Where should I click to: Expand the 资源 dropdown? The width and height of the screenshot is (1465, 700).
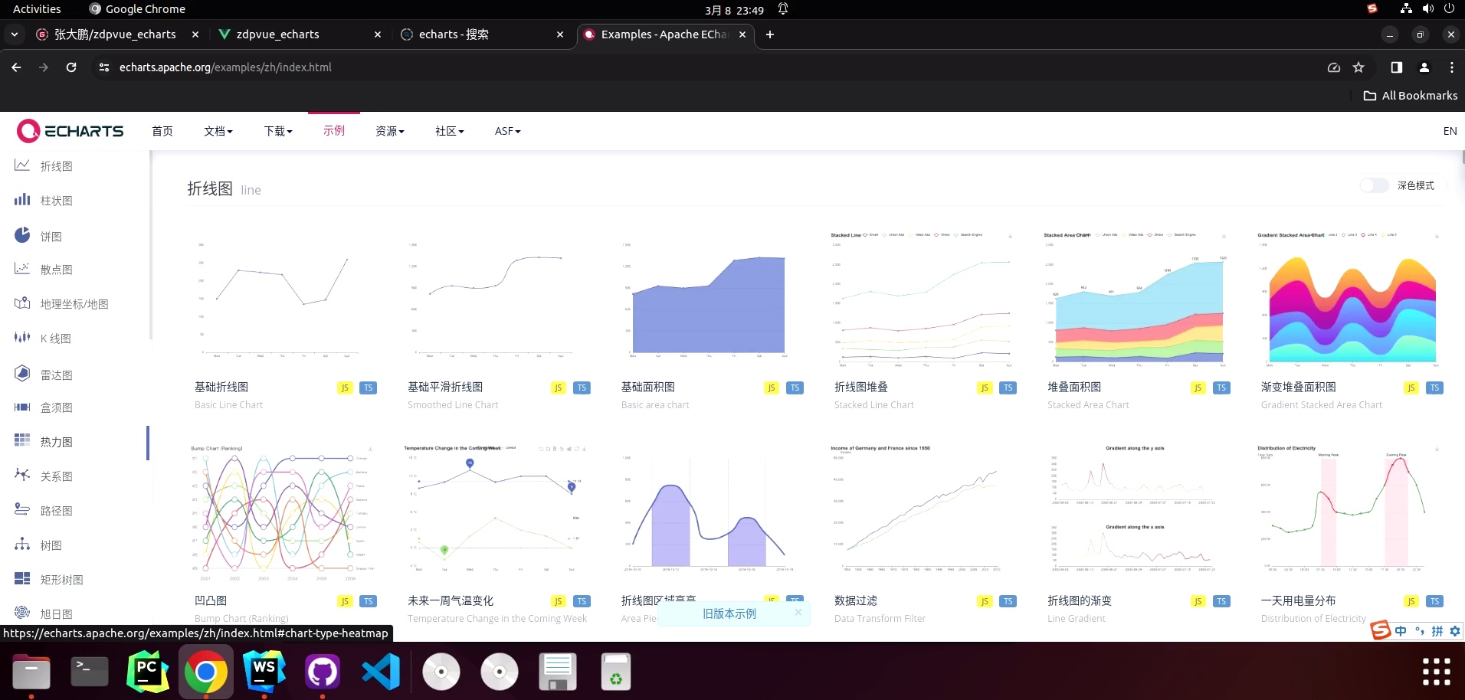pos(388,131)
